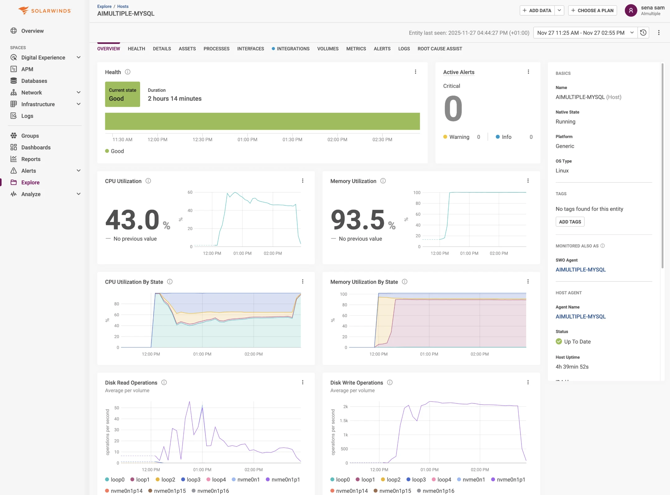Expand Alerts sidebar chevron
This screenshot has width=670, height=495.
pos(78,171)
